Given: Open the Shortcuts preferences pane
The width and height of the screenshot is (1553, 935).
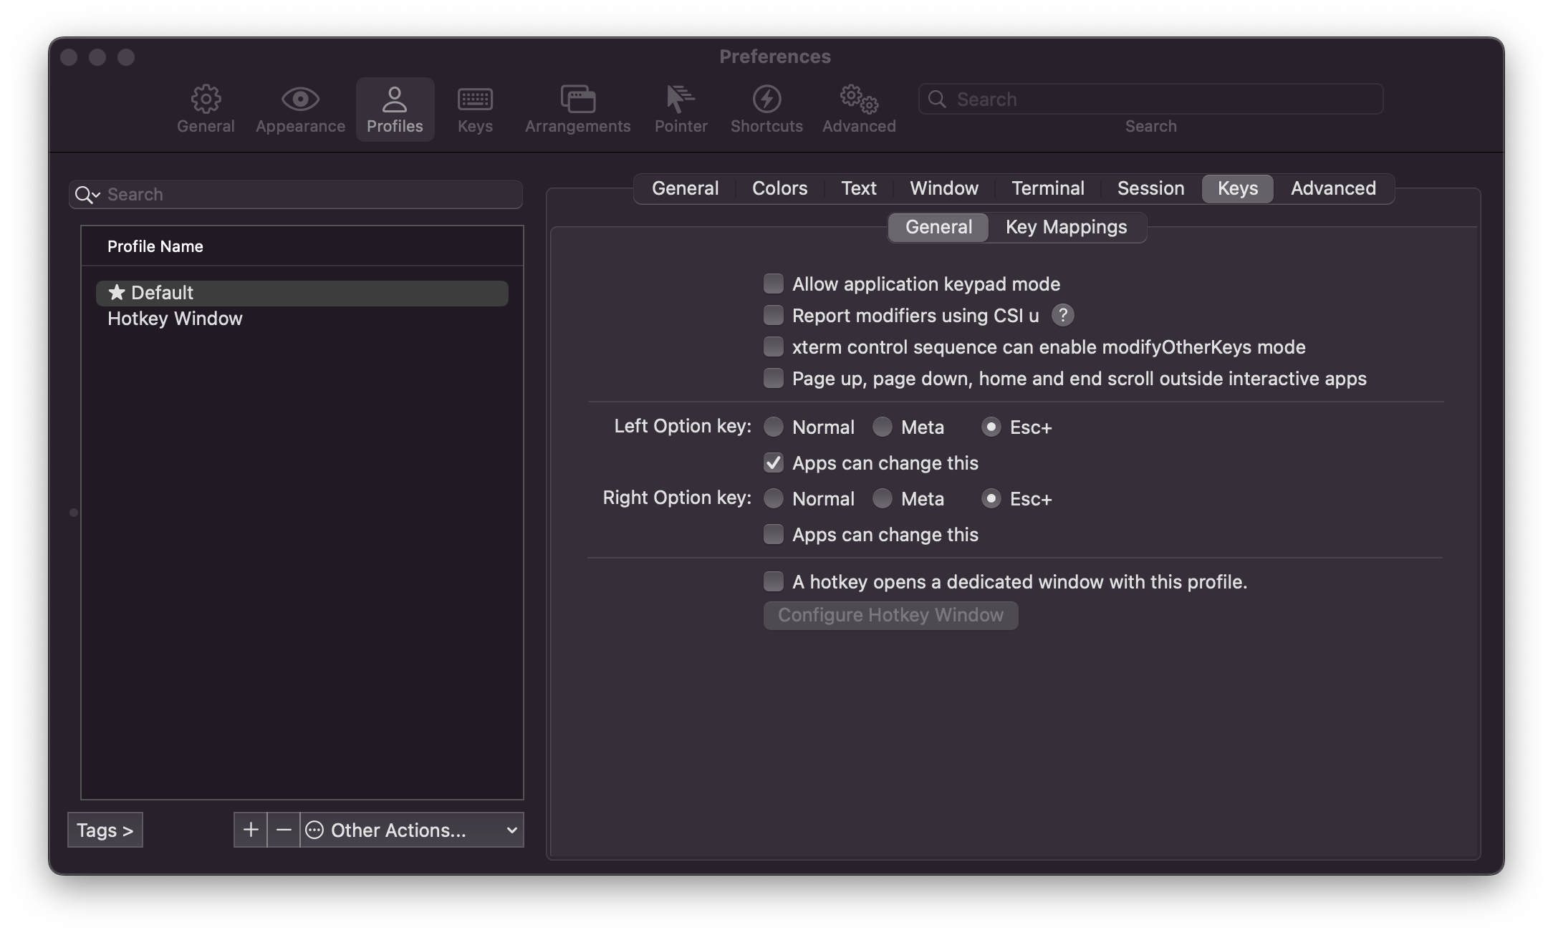Looking at the screenshot, I should point(766,107).
